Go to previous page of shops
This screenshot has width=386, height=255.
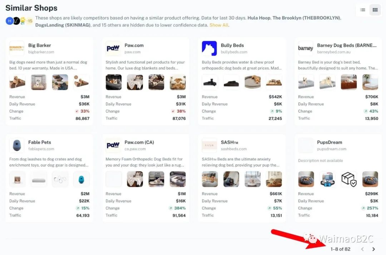coord(362,249)
